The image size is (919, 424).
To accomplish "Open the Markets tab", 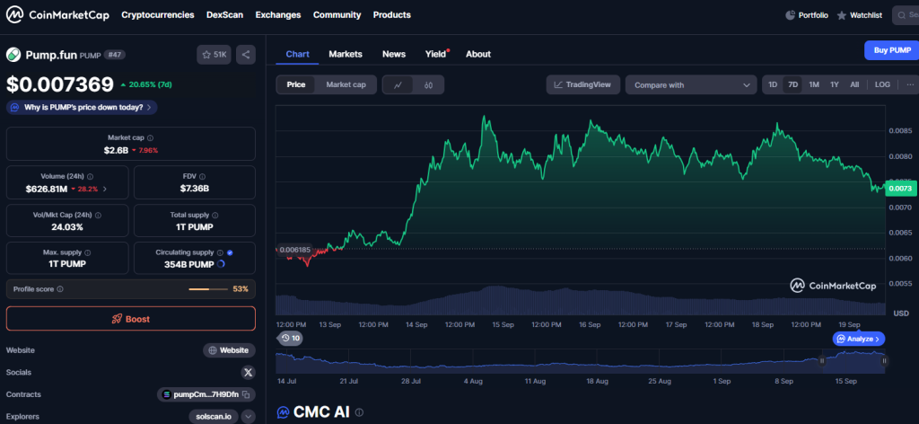I will (x=346, y=54).
